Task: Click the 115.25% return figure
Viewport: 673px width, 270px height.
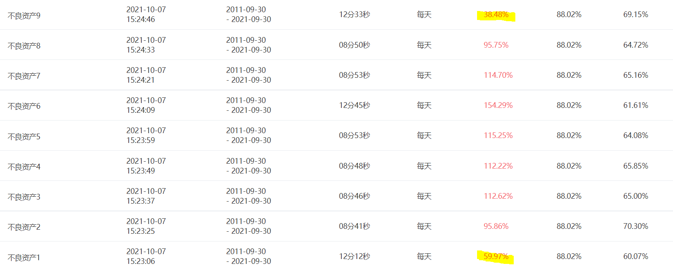Action: 498,136
